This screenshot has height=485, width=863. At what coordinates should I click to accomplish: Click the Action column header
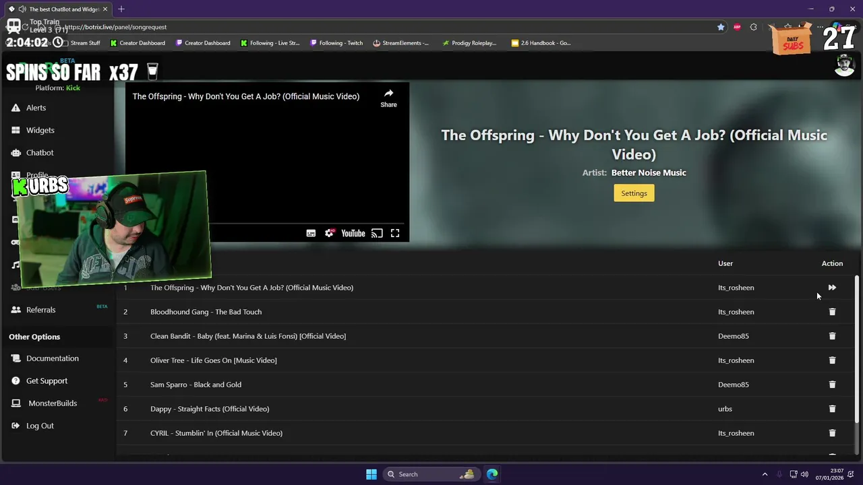point(832,263)
